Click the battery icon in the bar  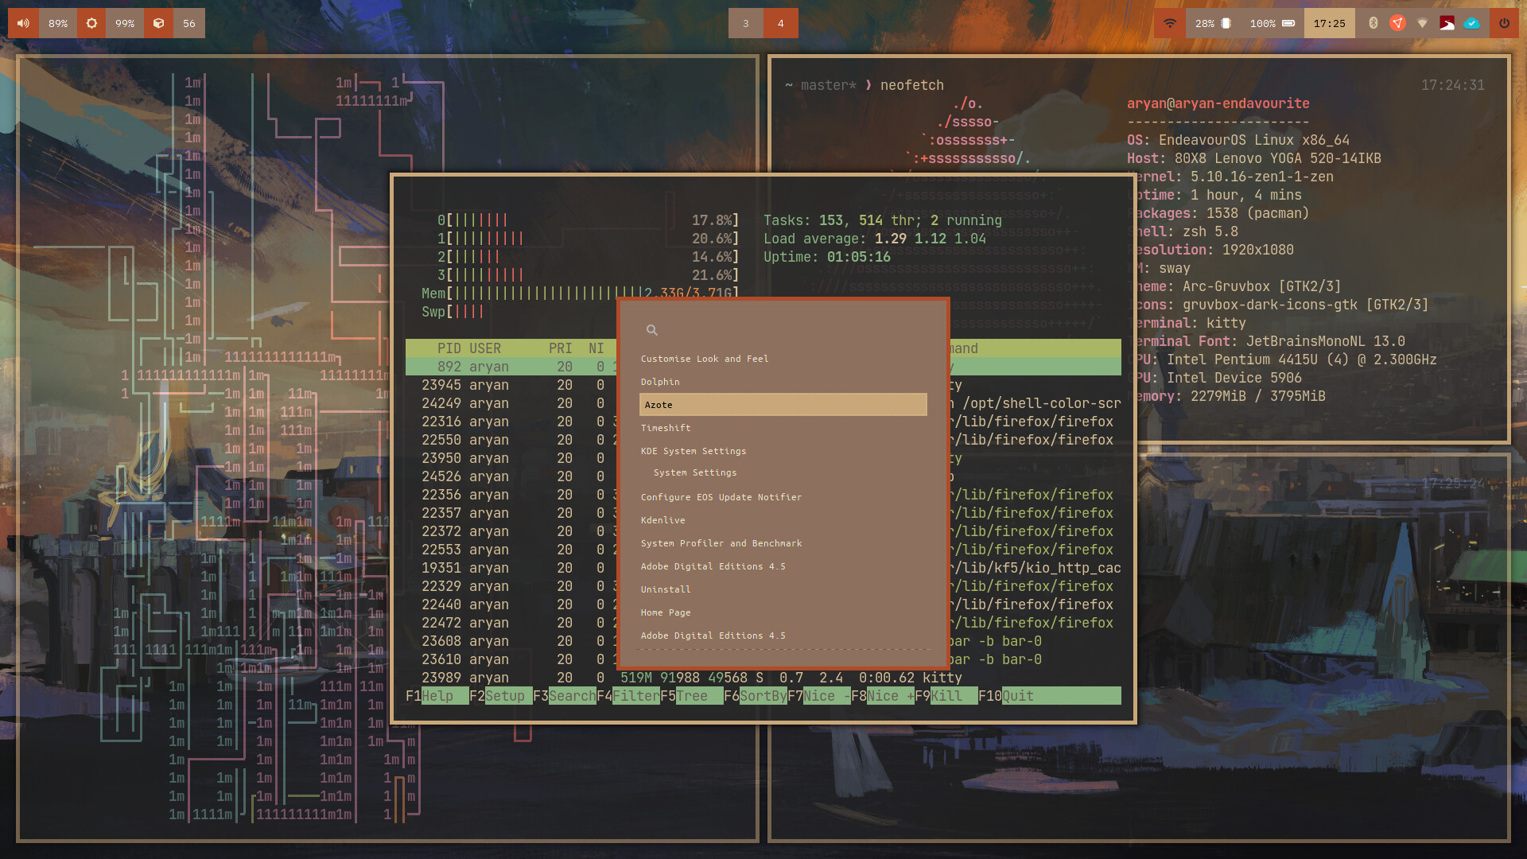coord(1288,23)
